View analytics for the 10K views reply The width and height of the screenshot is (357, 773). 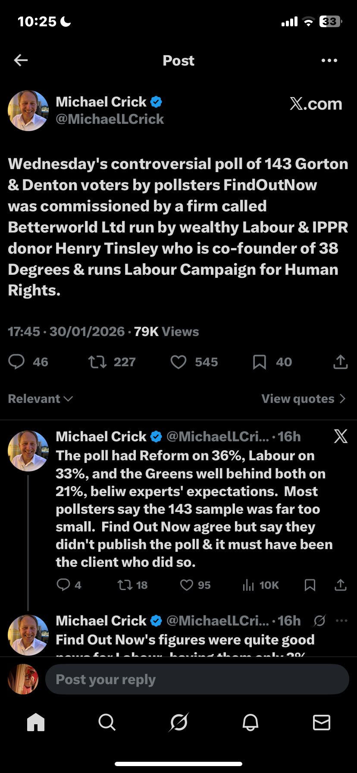tap(248, 585)
